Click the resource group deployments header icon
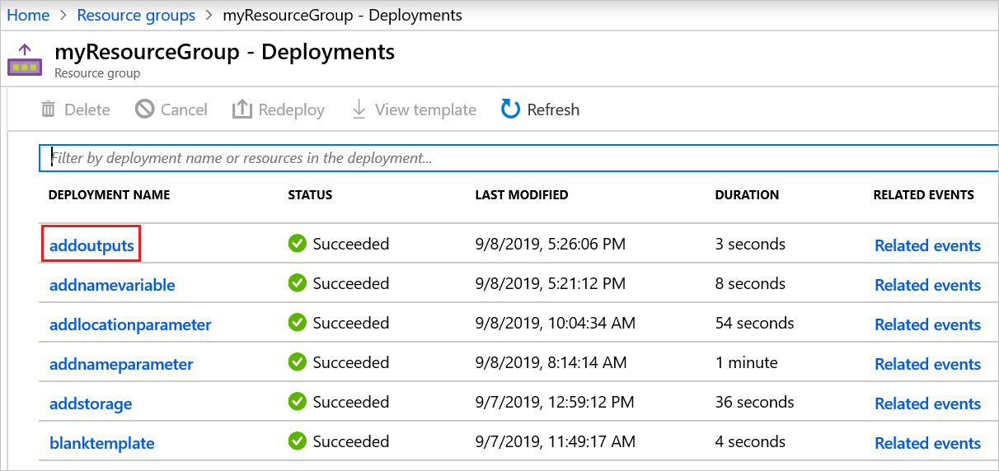The width and height of the screenshot is (999, 471). [x=25, y=61]
